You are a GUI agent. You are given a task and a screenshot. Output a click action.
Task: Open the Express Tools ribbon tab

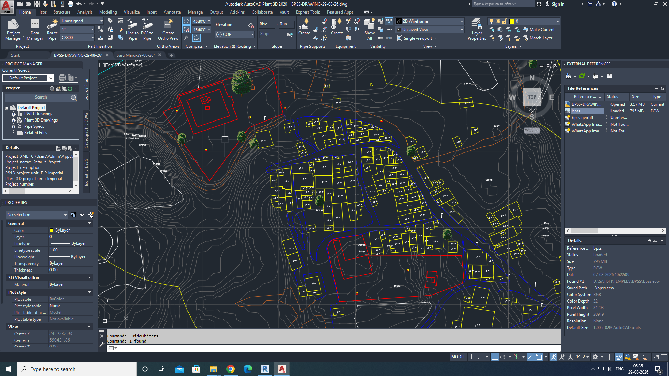(307, 12)
